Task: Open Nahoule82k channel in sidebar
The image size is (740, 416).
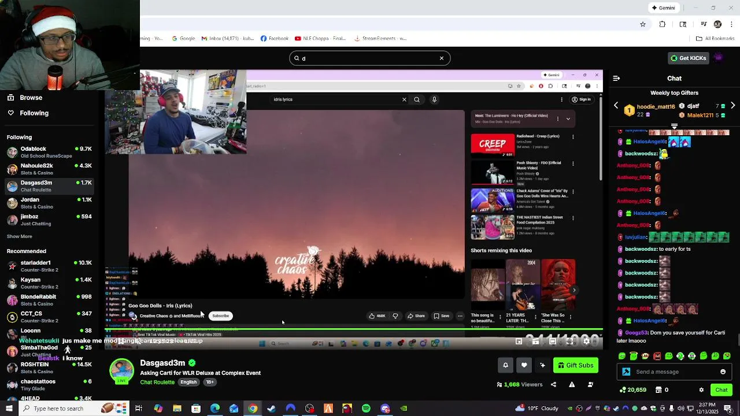Action: [49, 169]
